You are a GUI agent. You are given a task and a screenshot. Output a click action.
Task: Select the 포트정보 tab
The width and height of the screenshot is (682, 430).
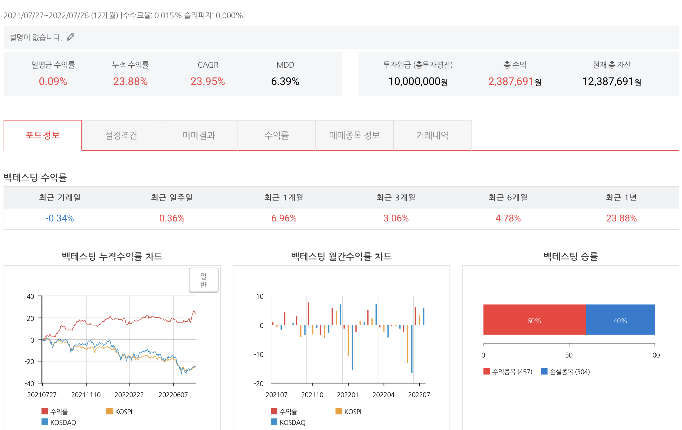[x=43, y=135]
